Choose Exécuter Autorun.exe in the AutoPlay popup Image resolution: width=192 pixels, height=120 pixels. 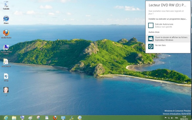(x=168, y=25)
